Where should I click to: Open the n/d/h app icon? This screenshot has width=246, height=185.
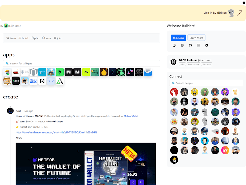click(x=16, y=81)
